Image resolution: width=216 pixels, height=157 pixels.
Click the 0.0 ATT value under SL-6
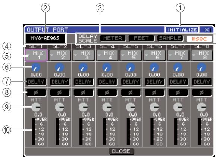(157, 114)
